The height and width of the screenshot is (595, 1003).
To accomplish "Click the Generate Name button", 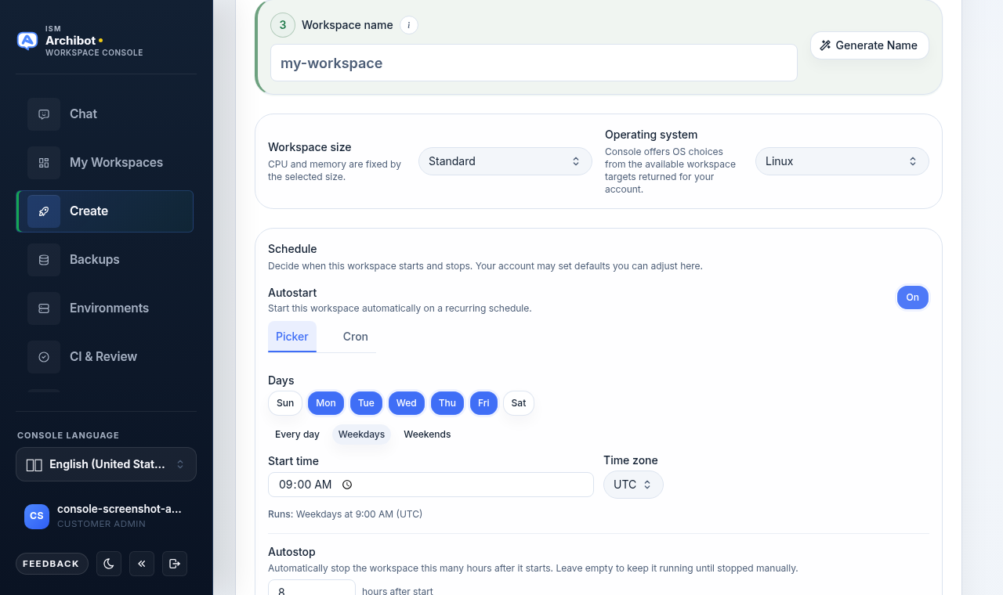I will point(869,45).
